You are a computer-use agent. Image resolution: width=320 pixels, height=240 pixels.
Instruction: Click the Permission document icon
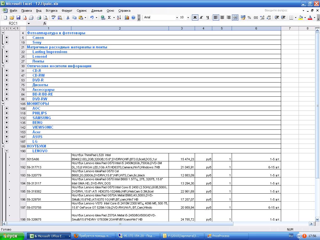coord(25,17)
